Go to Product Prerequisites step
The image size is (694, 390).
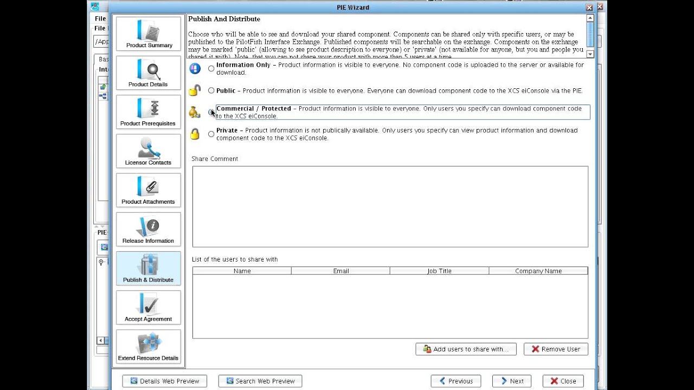149,112
